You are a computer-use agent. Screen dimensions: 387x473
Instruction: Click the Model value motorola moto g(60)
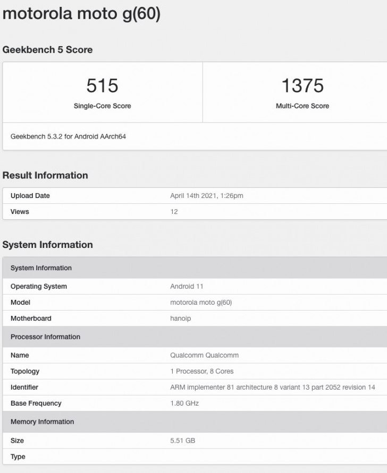[201, 302]
